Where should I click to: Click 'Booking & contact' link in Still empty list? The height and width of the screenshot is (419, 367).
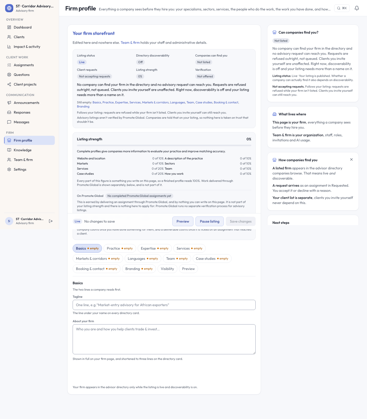[x=226, y=102]
